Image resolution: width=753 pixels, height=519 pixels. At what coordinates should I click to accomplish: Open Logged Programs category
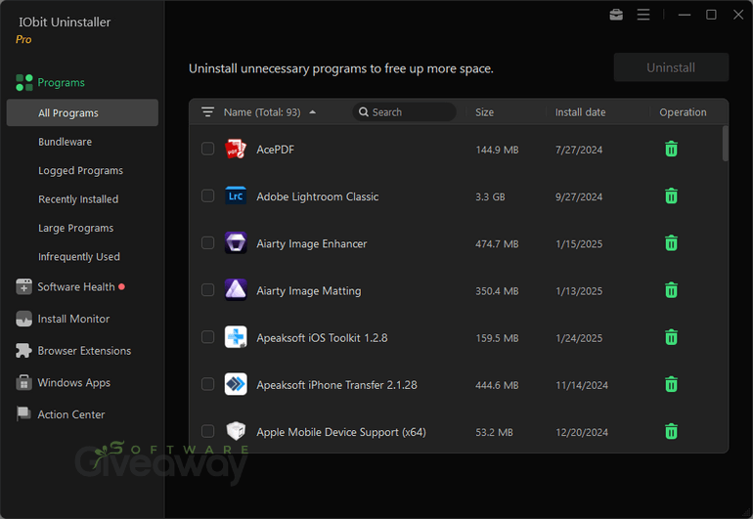point(80,170)
